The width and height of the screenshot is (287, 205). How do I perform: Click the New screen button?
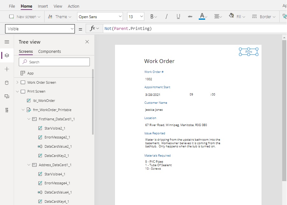[25, 17]
